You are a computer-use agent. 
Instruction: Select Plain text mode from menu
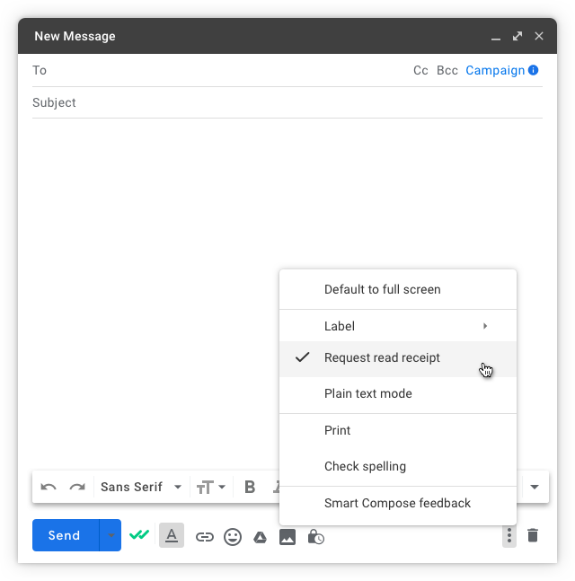[x=368, y=393]
